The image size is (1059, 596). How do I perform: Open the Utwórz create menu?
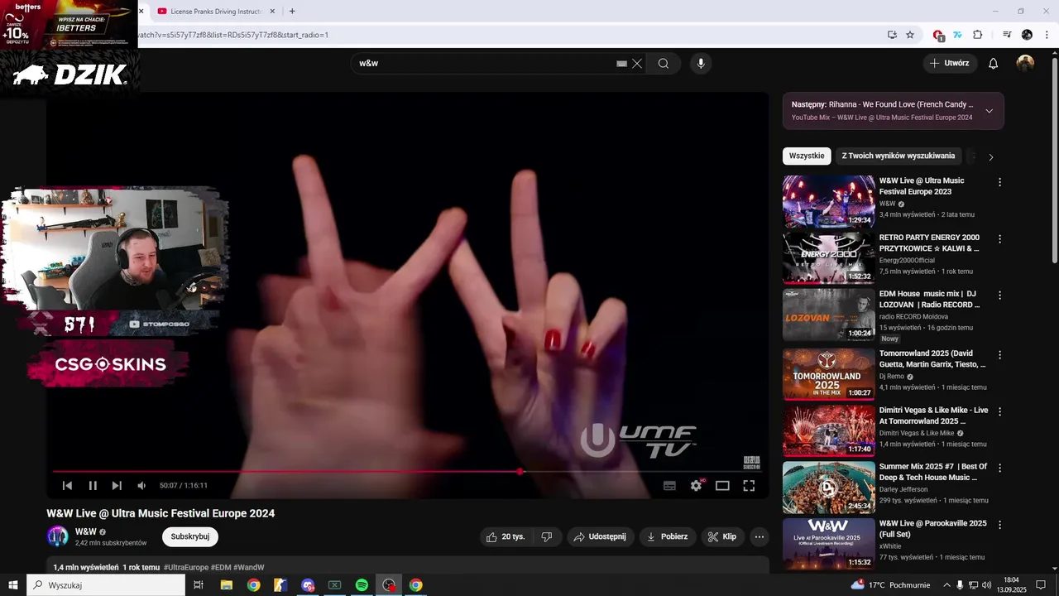[x=950, y=63]
